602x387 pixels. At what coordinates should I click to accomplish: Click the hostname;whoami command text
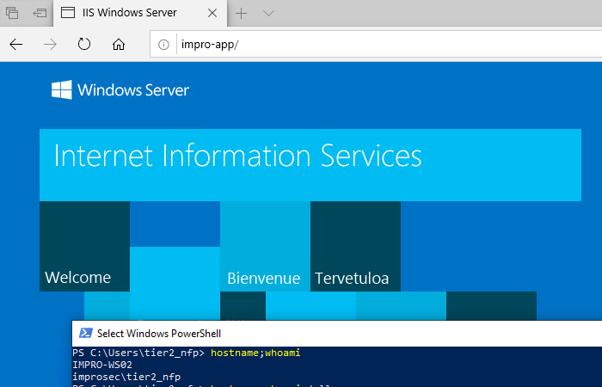(255, 353)
